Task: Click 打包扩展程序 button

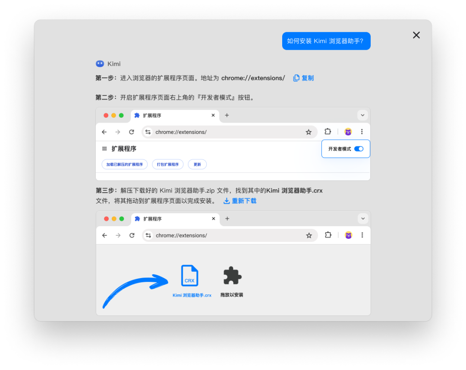Action: [167, 164]
